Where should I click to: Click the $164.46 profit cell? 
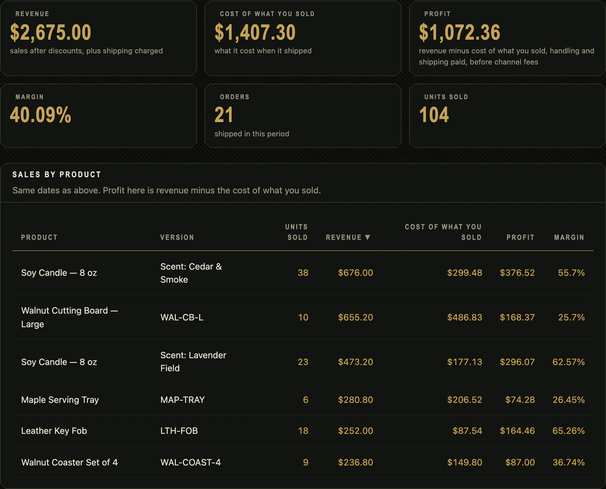[517, 431]
